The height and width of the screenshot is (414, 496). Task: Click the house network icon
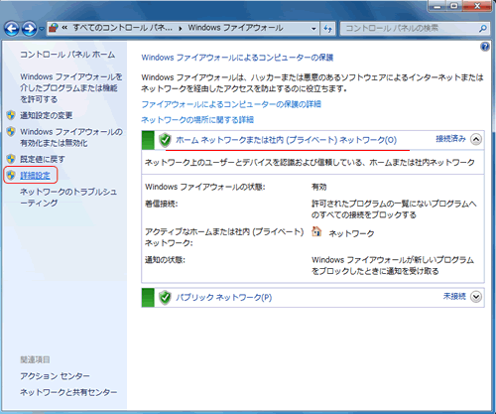click(x=316, y=231)
